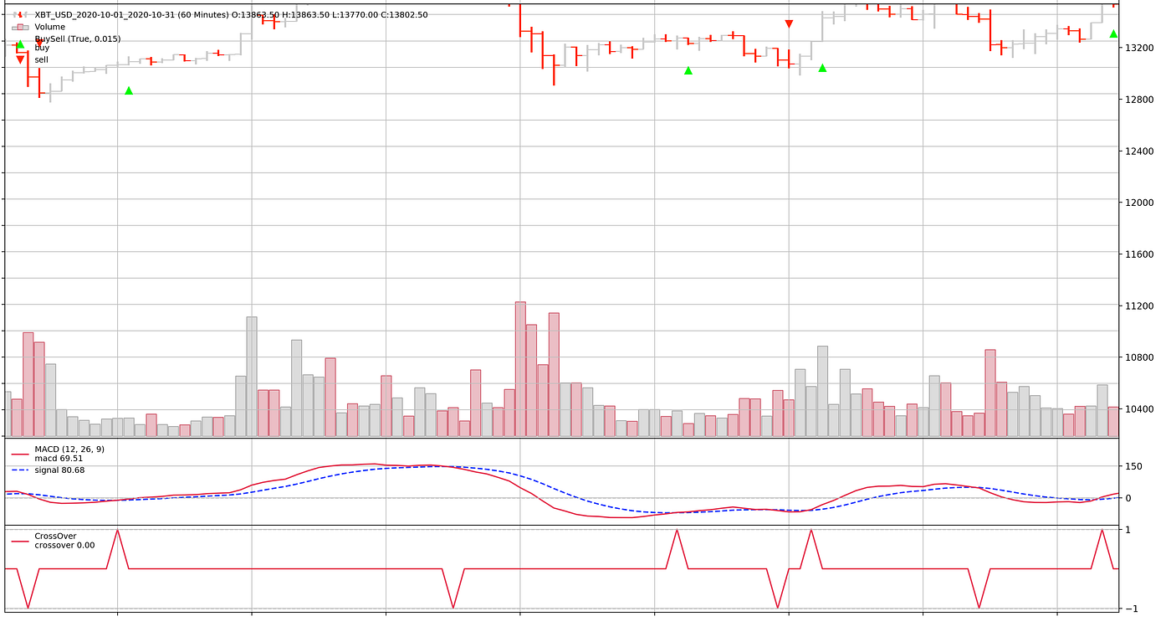Screen dimensions: 1171x642
Task: Click the −1 label on CrossOver axis
Action: (x=1130, y=609)
